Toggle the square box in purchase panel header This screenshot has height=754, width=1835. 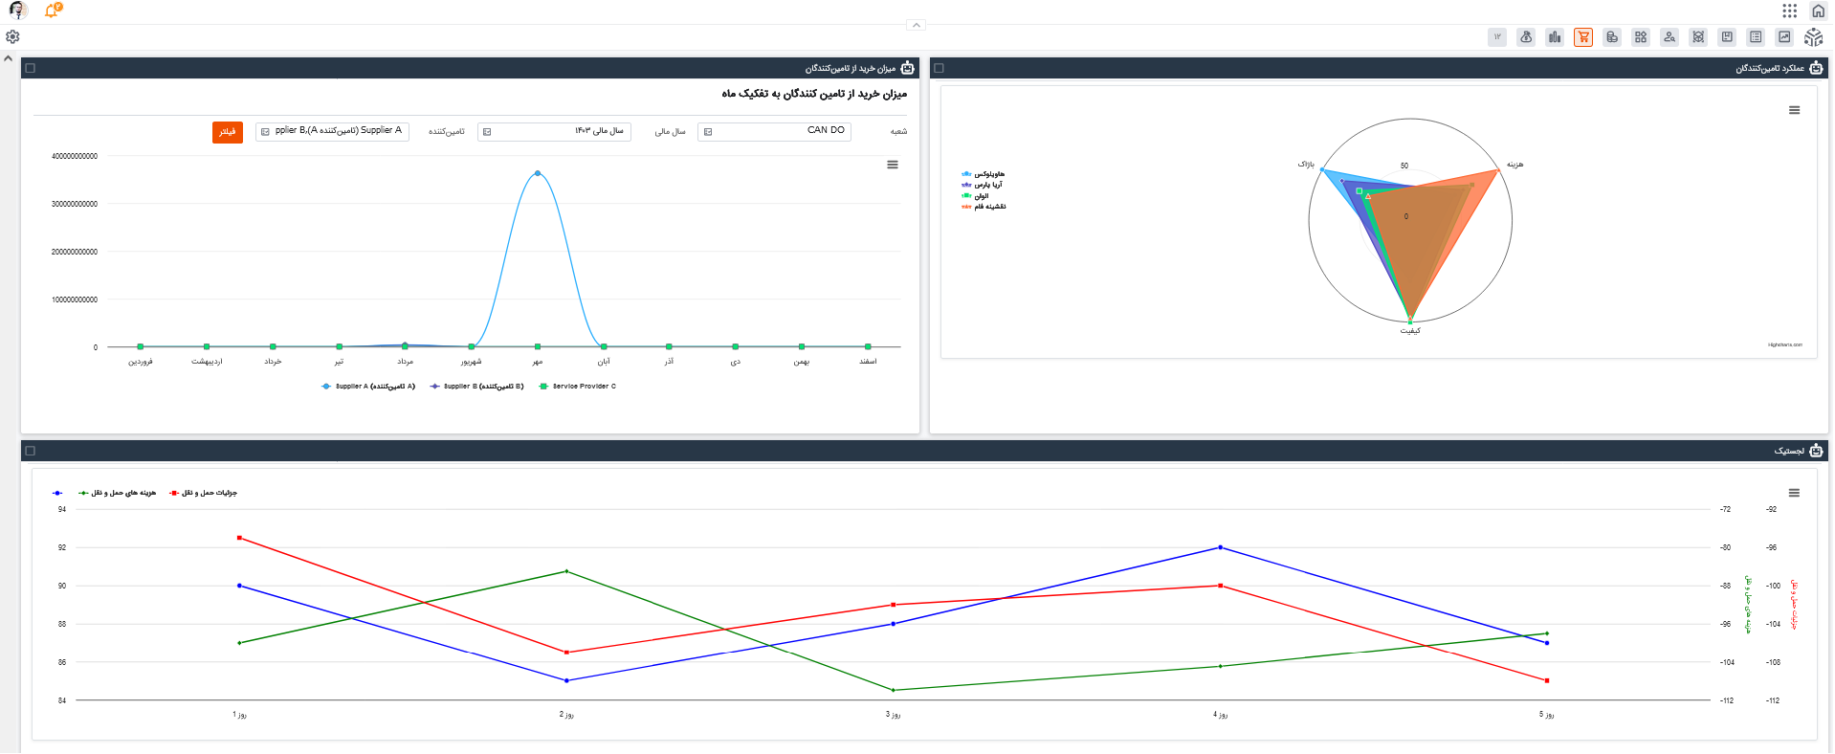[x=31, y=68]
